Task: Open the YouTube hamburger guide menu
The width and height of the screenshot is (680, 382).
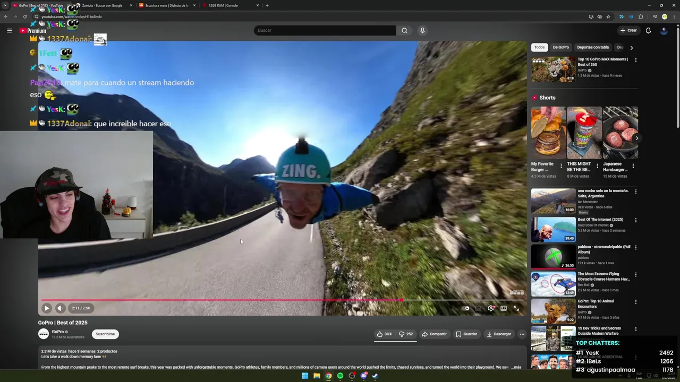Action: click(9, 31)
